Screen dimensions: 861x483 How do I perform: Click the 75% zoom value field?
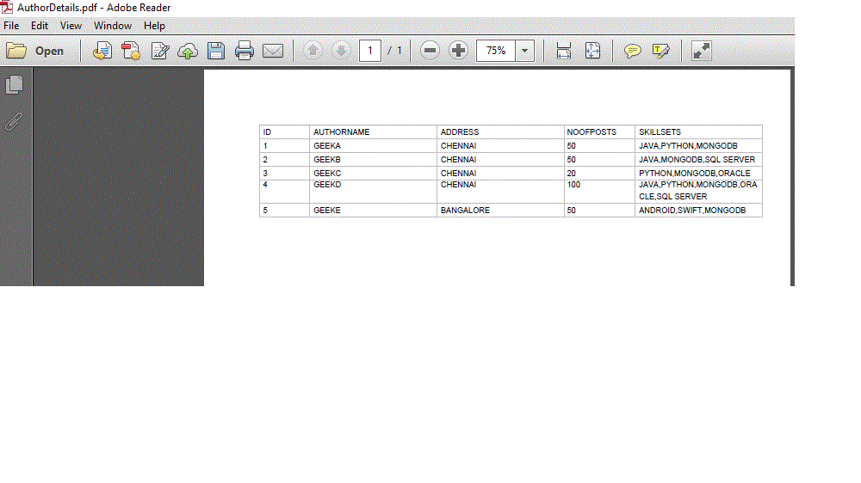click(496, 51)
